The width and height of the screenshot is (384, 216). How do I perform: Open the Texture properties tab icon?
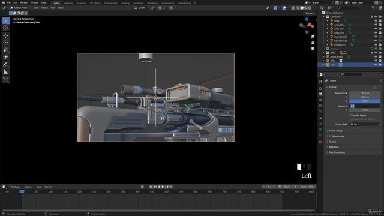(x=320, y=142)
